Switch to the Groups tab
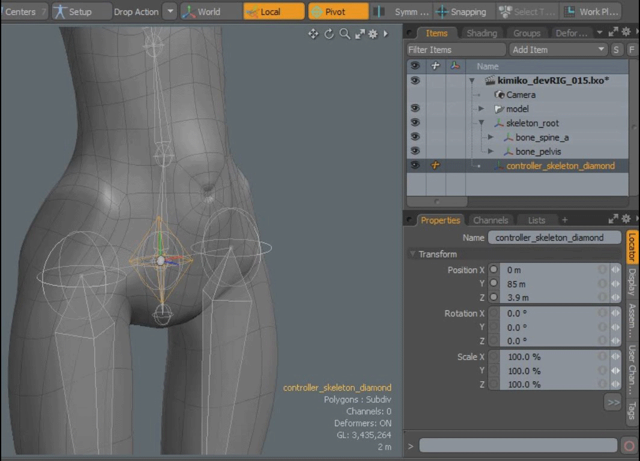This screenshot has width=640, height=461. [x=527, y=33]
